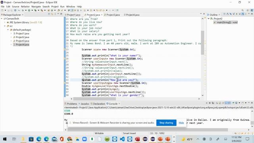Click the Windows Start button

click(5, 139)
